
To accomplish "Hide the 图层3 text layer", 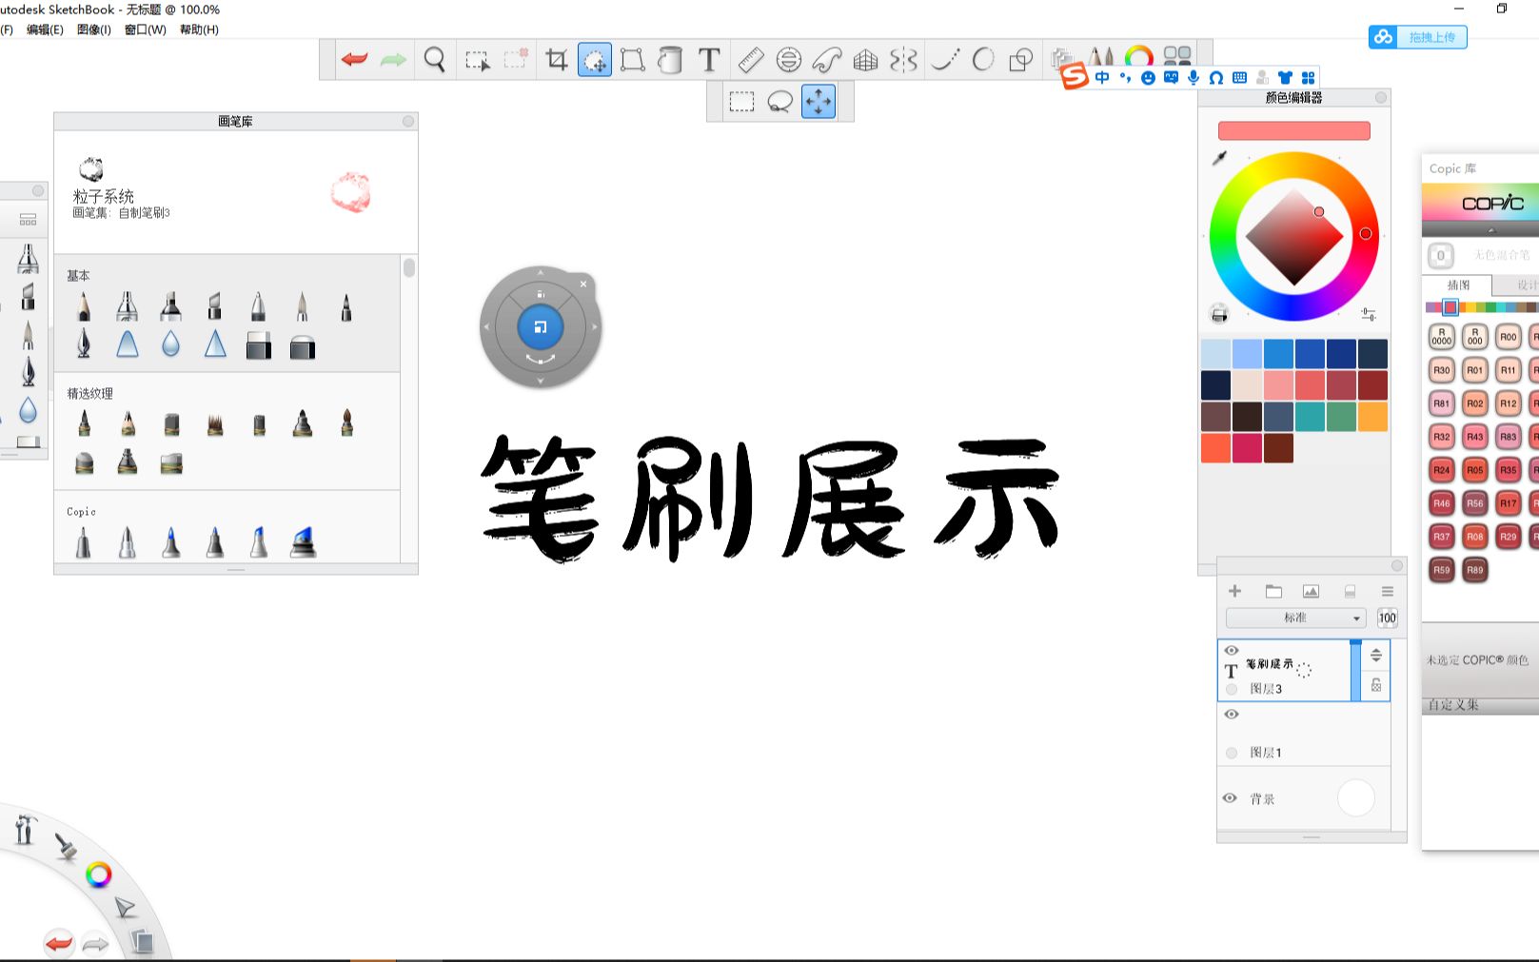I will tap(1231, 651).
